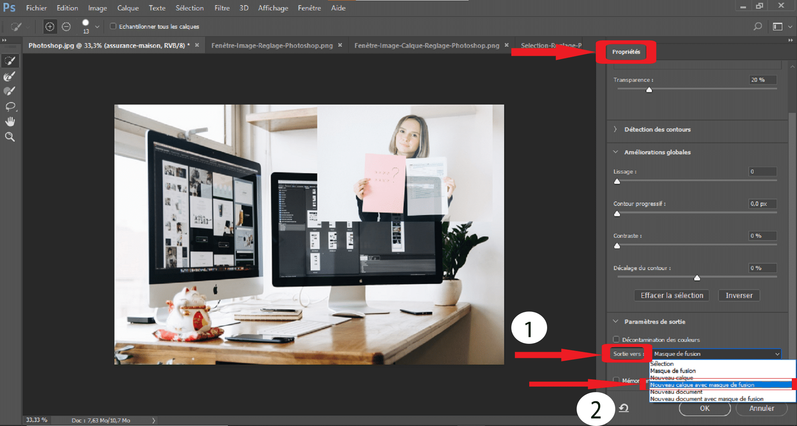Click the Inverser button
Viewport: 797px width, 426px height.
pos(739,296)
